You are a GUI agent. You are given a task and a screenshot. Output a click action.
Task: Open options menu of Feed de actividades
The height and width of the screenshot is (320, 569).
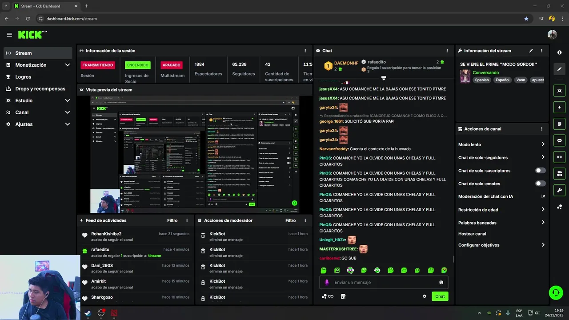(x=187, y=220)
